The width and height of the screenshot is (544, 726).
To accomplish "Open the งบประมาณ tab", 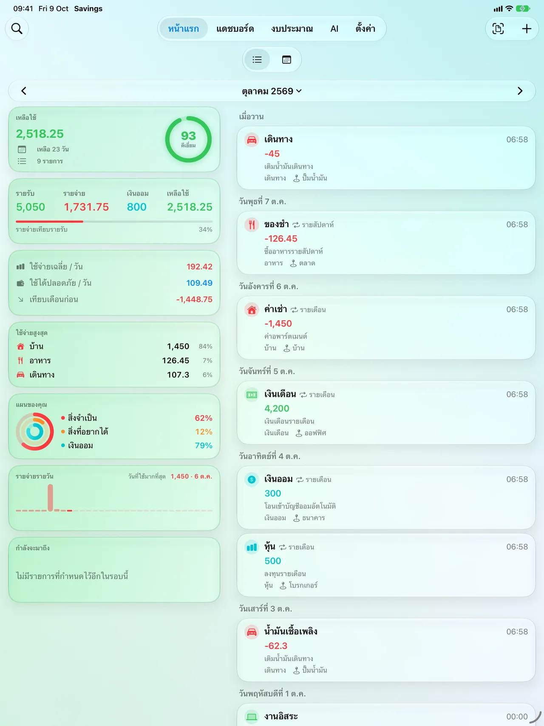I will pyautogui.click(x=292, y=28).
